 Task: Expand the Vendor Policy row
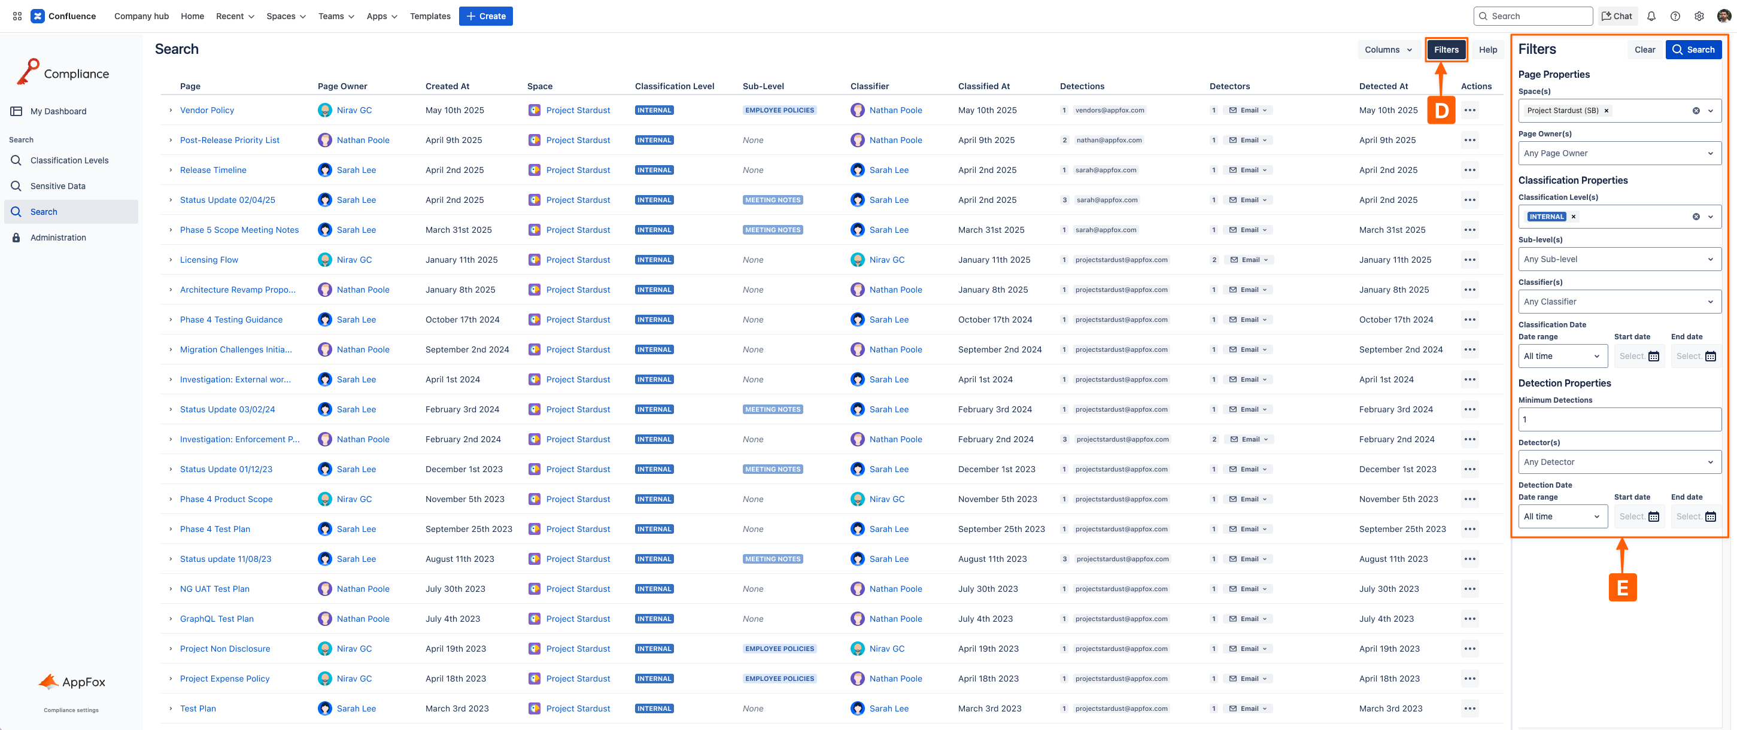(x=171, y=111)
